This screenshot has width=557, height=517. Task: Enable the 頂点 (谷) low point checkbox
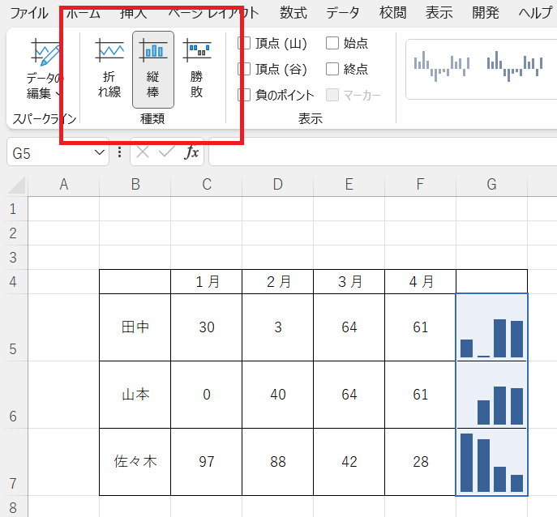pyautogui.click(x=244, y=69)
